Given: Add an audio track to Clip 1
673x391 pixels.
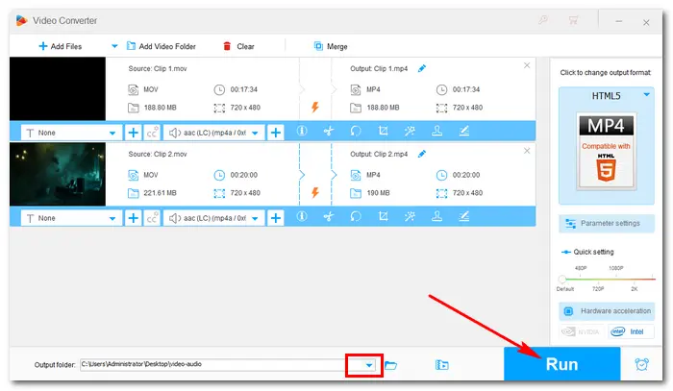Looking at the screenshot, I should click(276, 133).
